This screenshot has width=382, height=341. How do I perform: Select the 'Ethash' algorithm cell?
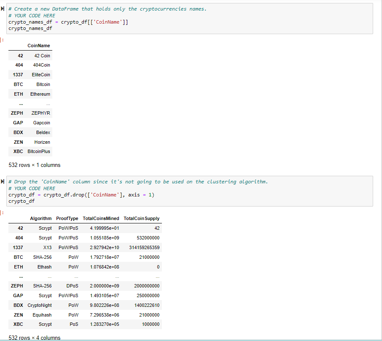tap(45, 267)
